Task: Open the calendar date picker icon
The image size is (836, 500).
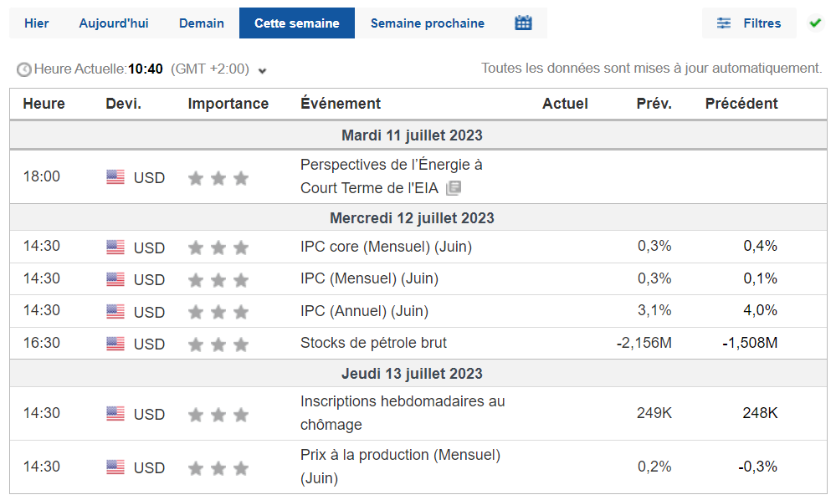Action: point(523,23)
